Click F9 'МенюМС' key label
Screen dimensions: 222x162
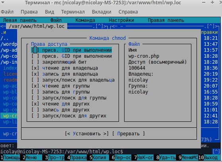(190, 158)
